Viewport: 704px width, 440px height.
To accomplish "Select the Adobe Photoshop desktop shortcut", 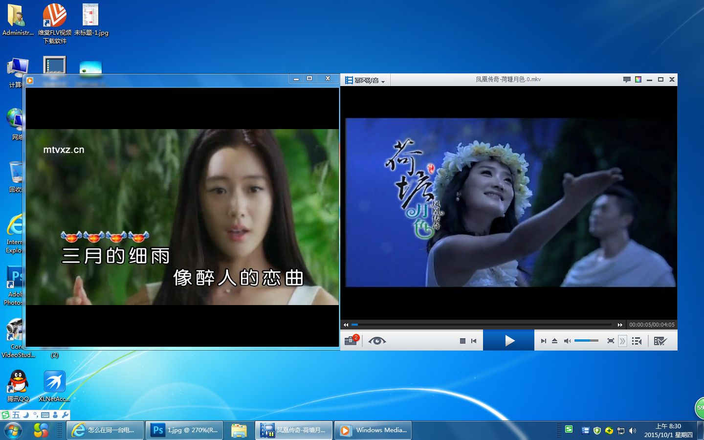I will (14, 286).
